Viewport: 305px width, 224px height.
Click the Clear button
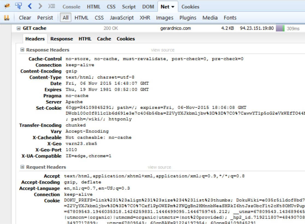[25, 17]
